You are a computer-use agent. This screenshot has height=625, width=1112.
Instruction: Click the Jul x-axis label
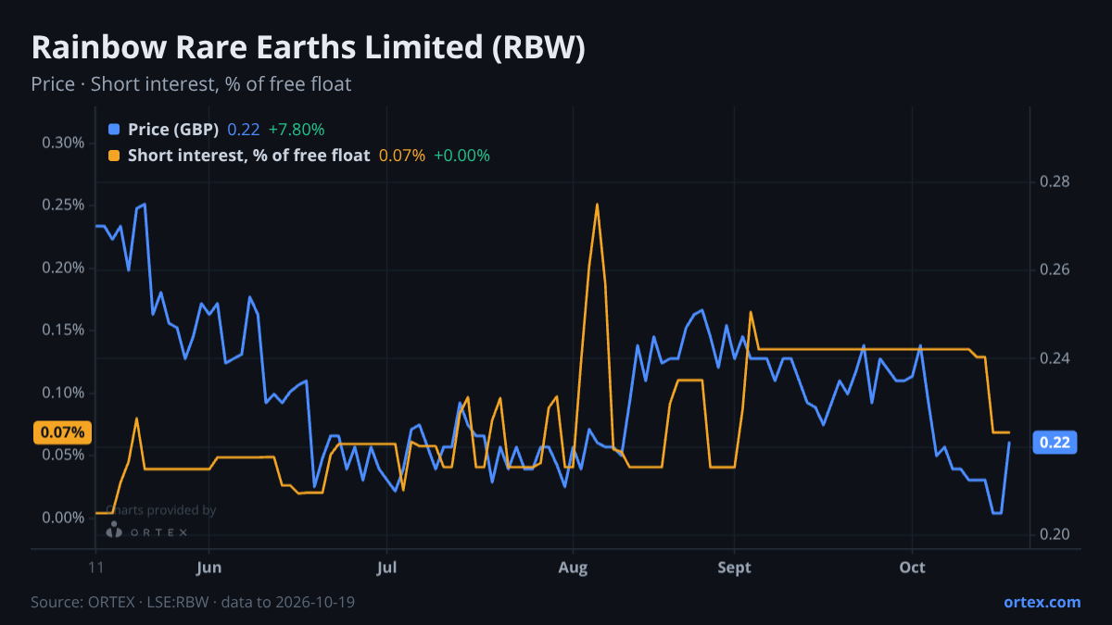[x=388, y=566]
